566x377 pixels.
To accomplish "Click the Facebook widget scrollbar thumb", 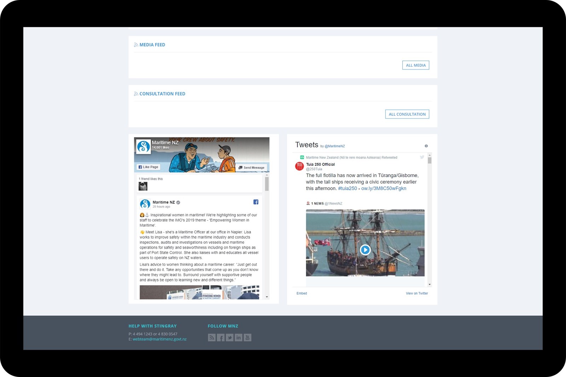I will [x=267, y=184].
